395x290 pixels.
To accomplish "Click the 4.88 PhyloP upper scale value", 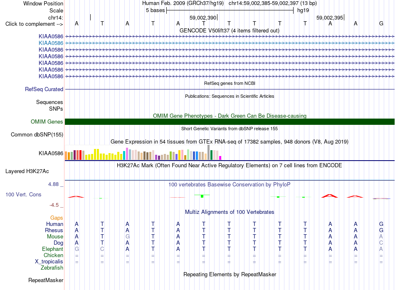I will [x=53, y=184].
